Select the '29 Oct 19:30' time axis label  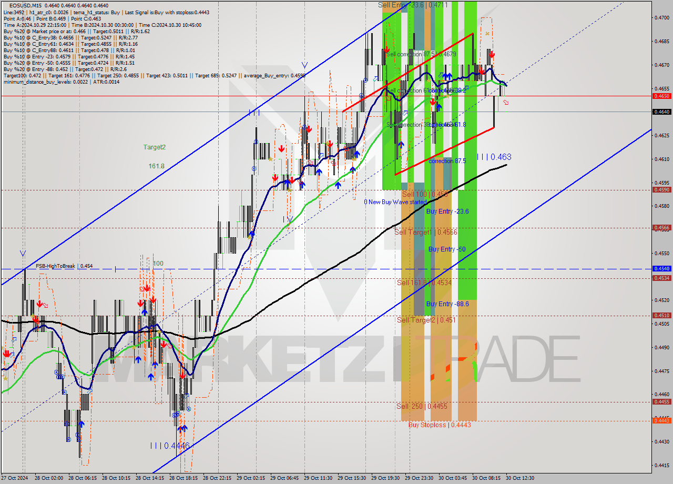coord(385,478)
